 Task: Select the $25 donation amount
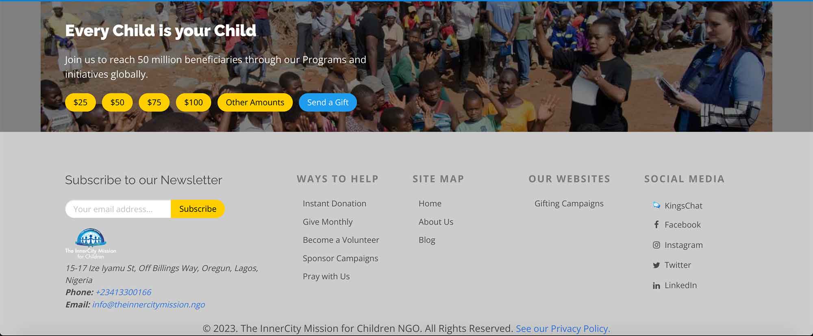pyautogui.click(x=80, y=102)
